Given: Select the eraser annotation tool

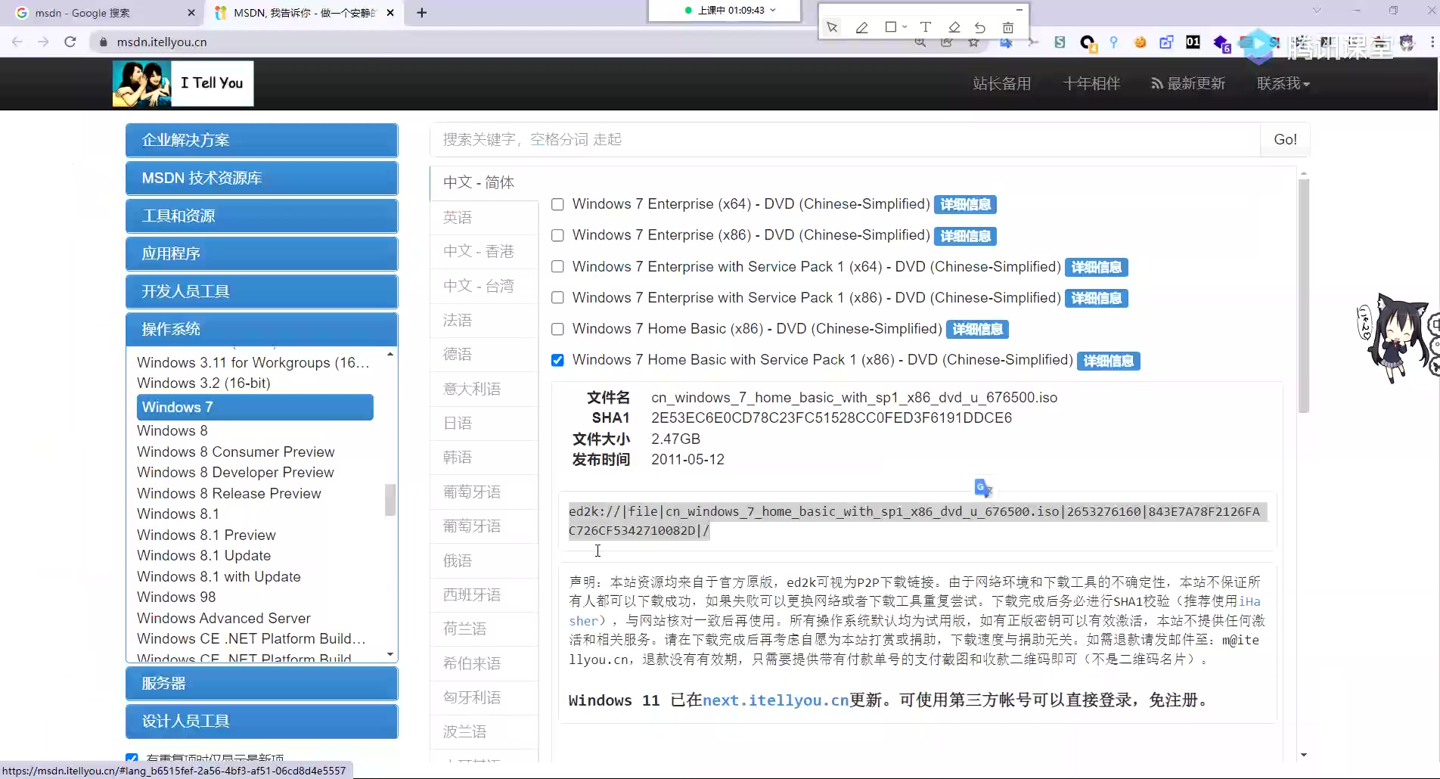Looking at the screenshot, I should pos(954,27).
